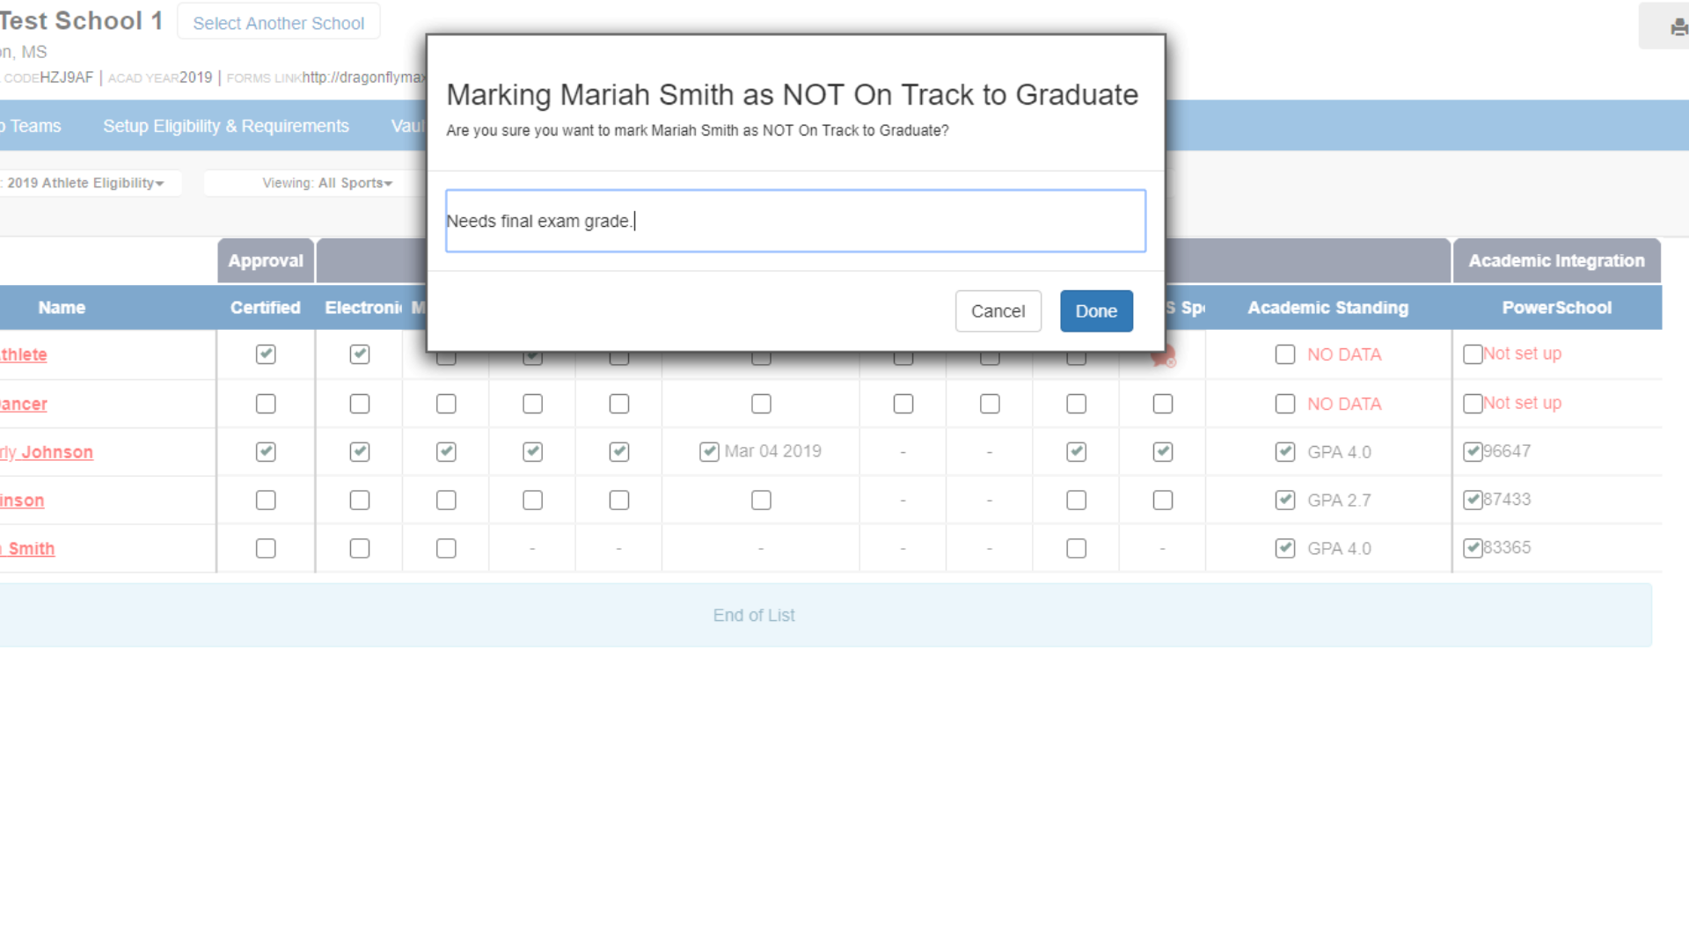Open Setup Eligibility & Requirements menu
This screenshot has width=1689, height=950.
[x=226, y=126]
